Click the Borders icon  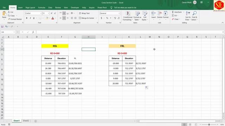click(x=40, y=18)
